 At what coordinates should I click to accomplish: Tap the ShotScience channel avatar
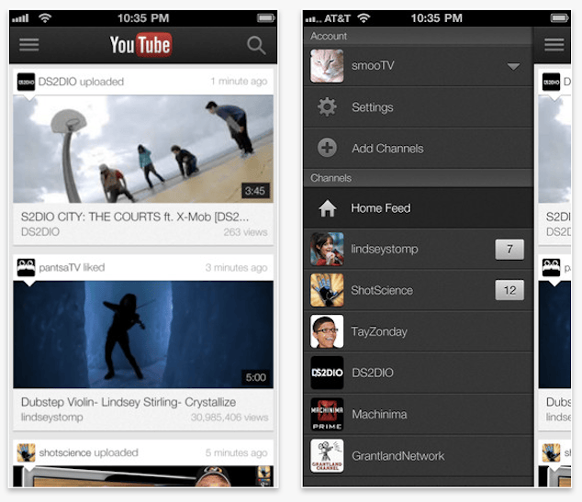click(327, 290)
